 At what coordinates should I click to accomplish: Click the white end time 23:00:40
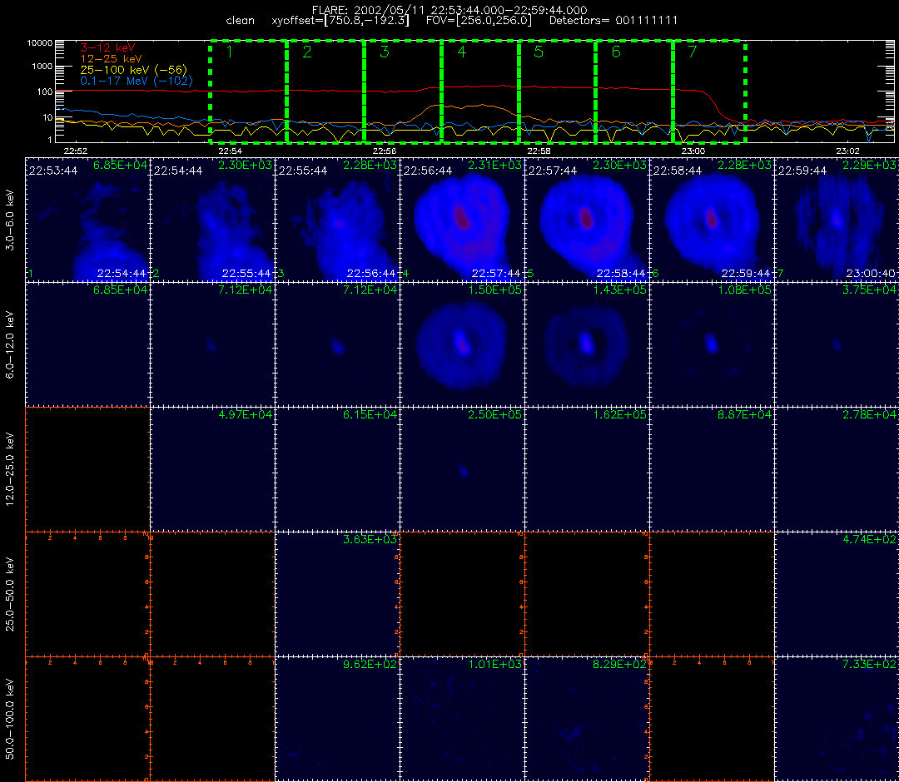(x=871, y=274)
